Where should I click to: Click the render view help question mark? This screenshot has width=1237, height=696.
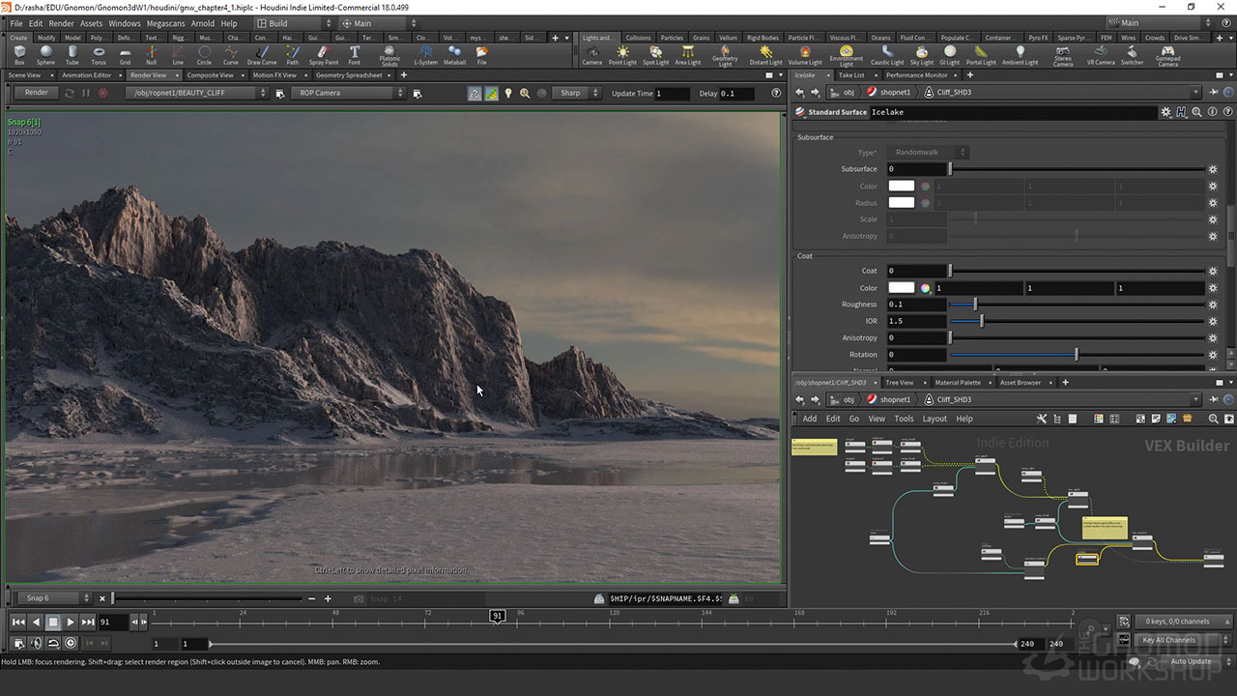[776, 93]
